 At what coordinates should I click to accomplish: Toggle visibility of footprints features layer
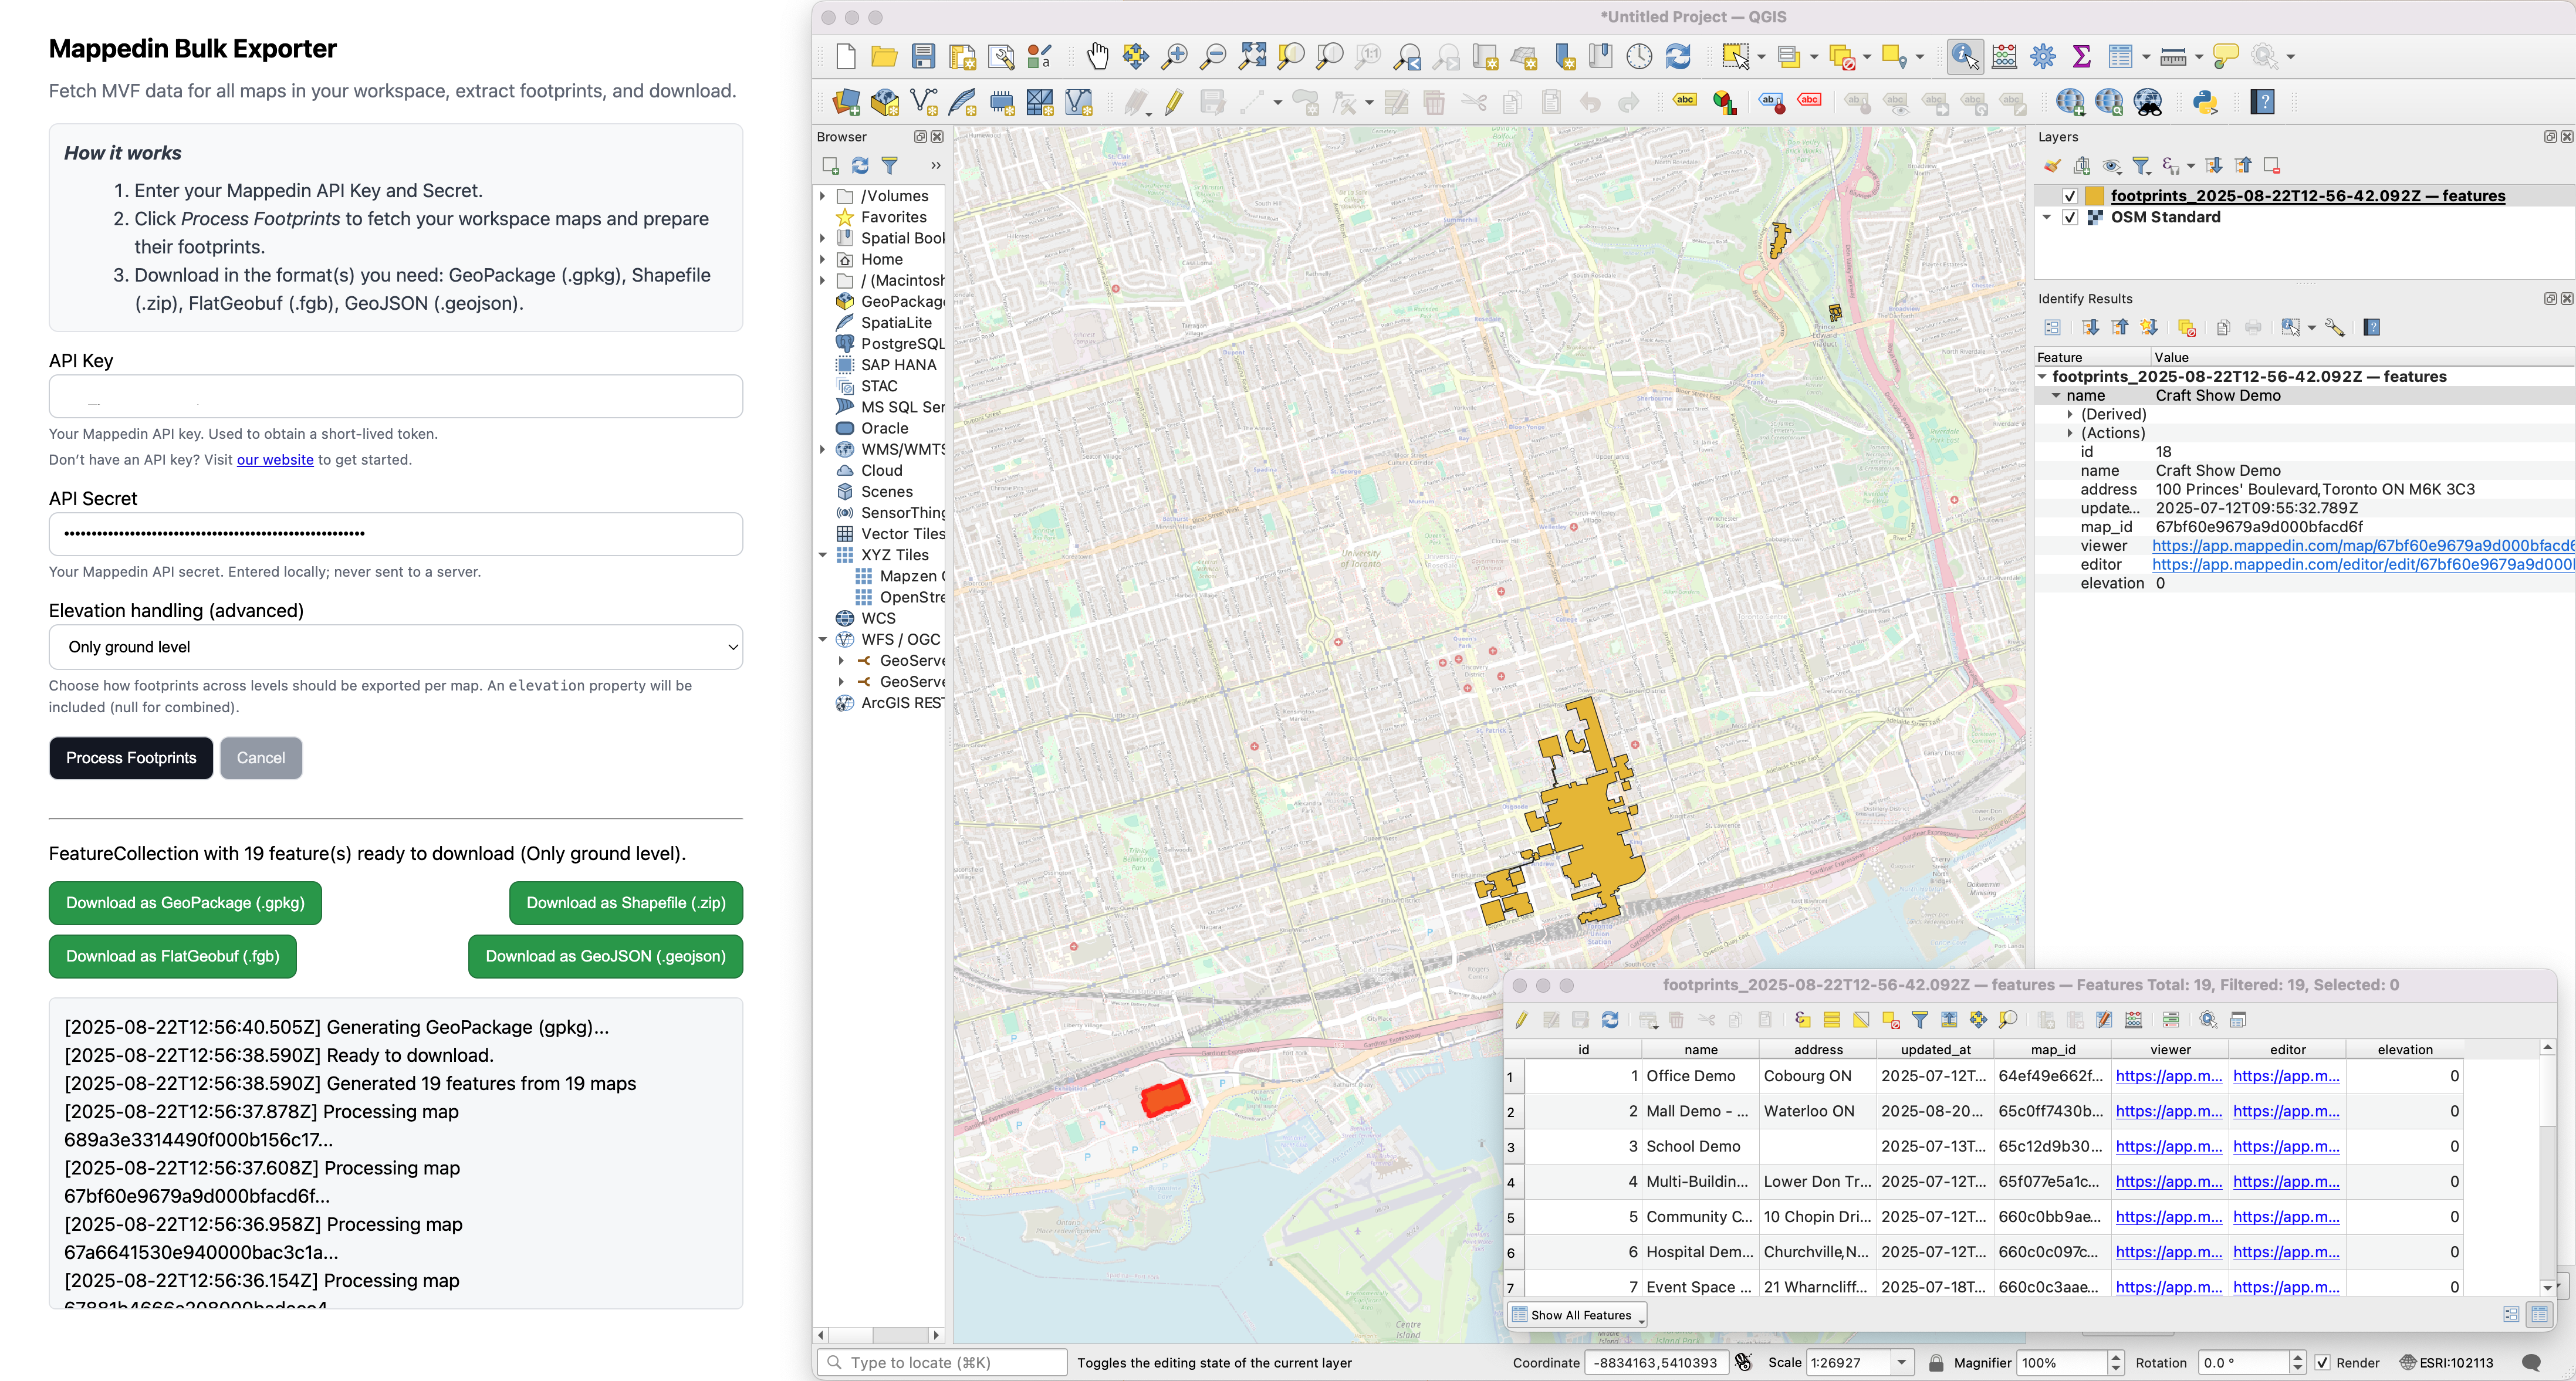pyautogui.click(x=2070, y=196)
